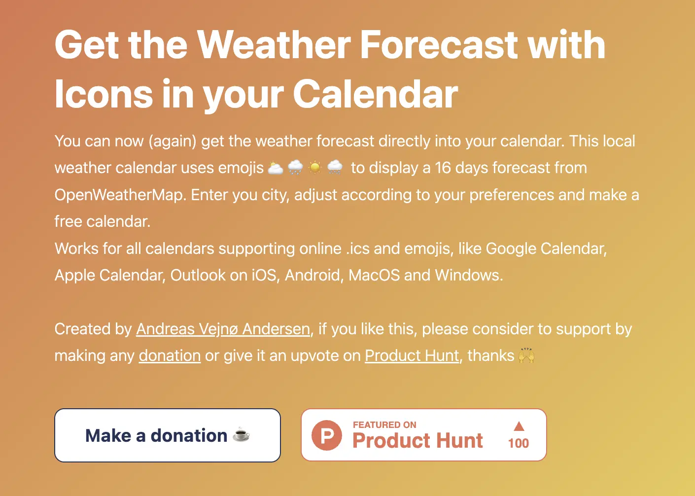Click the partly cloudy emoji
This screenshot has width=695, height=496.
pyautogui.click(x=276, y=168)
